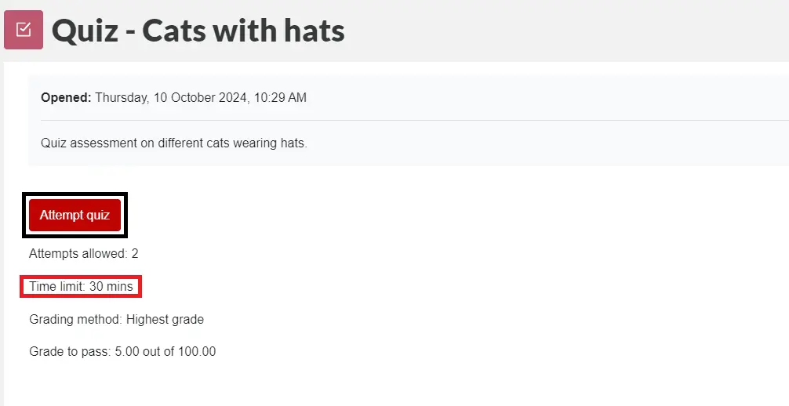Click the quiz description about cats wearing hats
The height and width of the screenshot is (406, 789).
(x=174, y=143)
